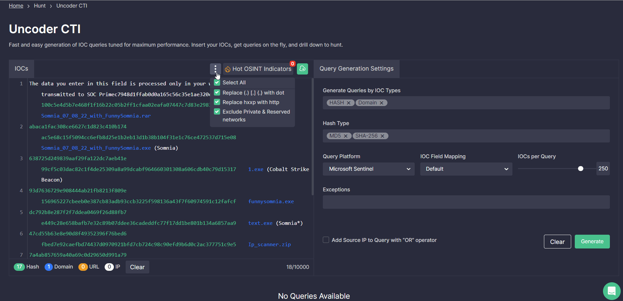The width and height of the screenshot is (623, 301).
Task: Toggle the Select All checkbox
Action: 217,83
